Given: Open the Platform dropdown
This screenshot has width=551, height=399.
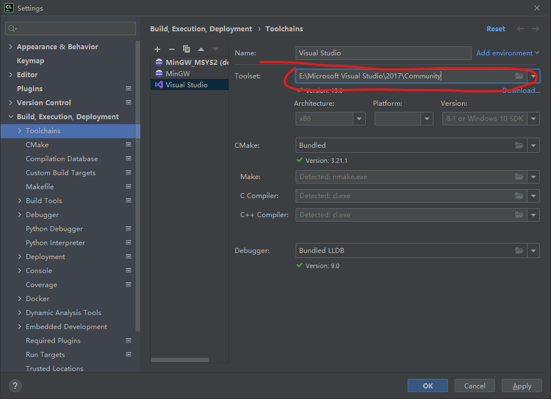Looking at the screenshot, I should point(427,119).
